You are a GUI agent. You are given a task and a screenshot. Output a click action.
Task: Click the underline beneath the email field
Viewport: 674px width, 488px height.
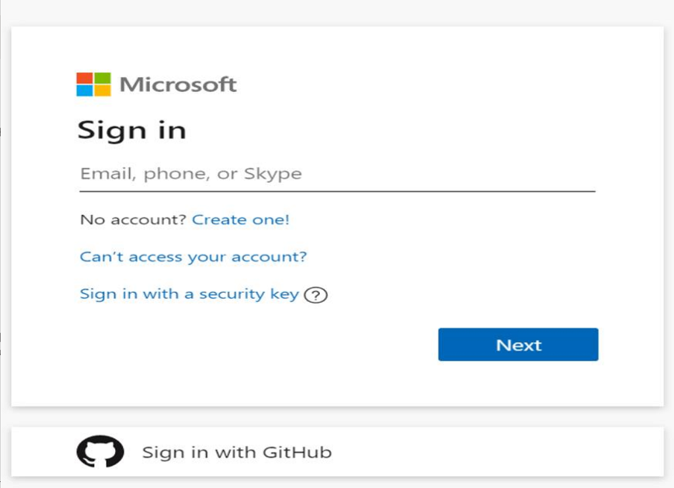pos(336,191)
